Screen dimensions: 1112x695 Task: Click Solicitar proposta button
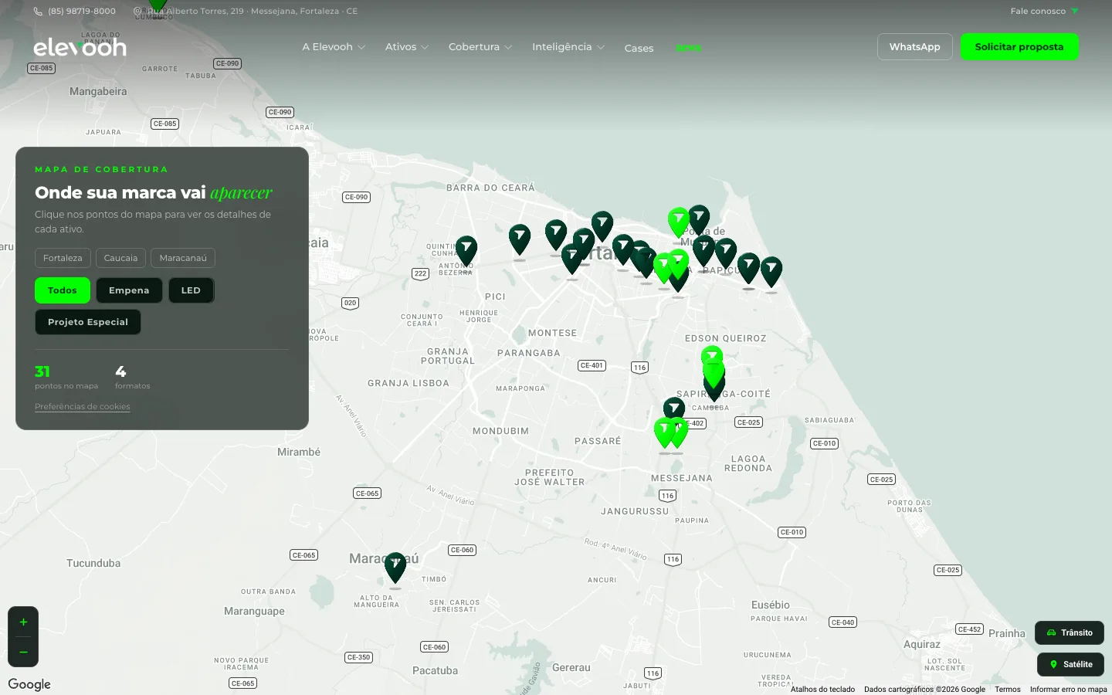(x=1019, y=47)
